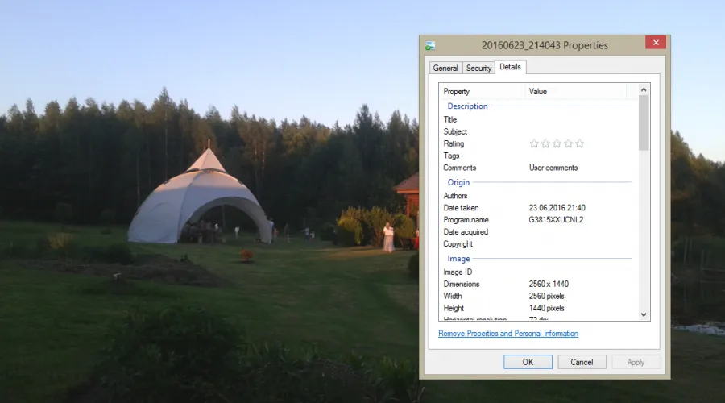Click the dialog title '20160623_214043 Properties'
Image resolution: width=725 pixels, height=403 pixels.
(545, 45)
